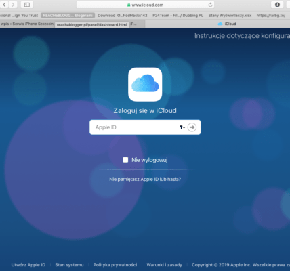
Task: Open the 'Stany Wyświetlaczy.xlsx' bookmark
Action: 230,16
